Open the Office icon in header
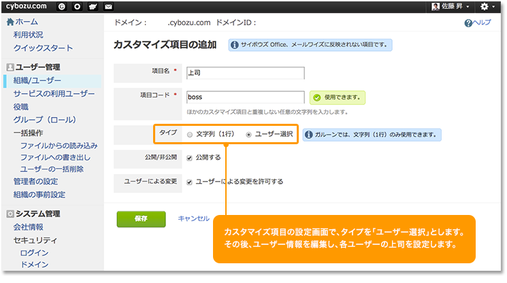Screen dimensions: 507x283 point(78,6)
